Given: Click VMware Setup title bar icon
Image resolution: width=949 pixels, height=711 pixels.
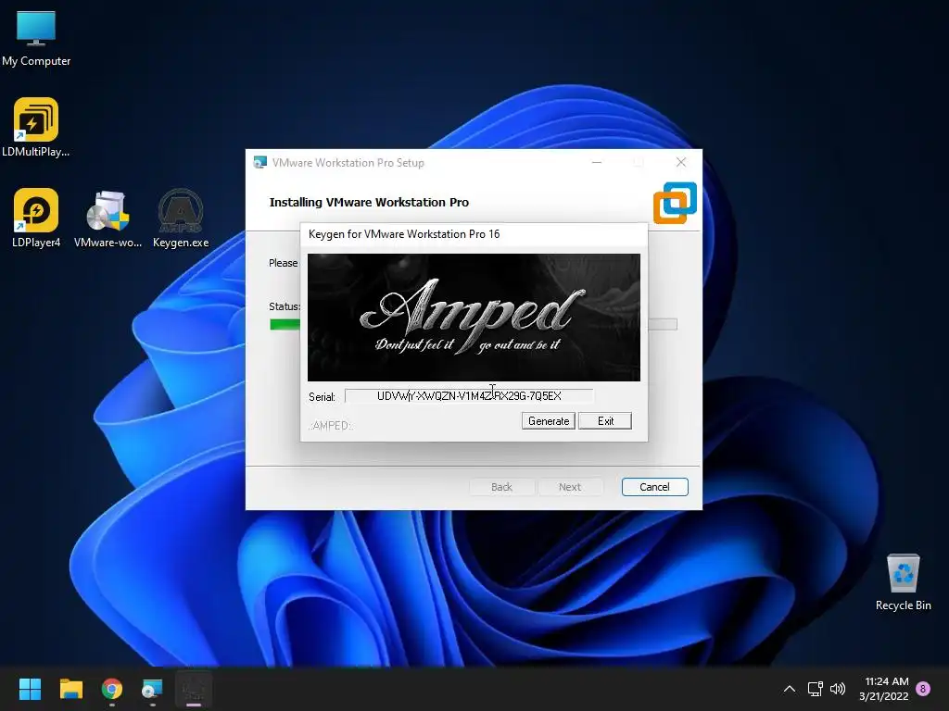Looking at the screenshot, I should point(260,162).
